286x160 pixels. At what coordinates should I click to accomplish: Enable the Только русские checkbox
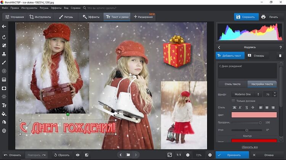[233, 101]
